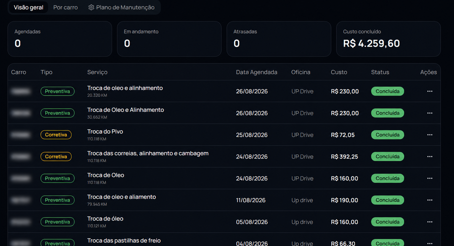
Task: Click the cost R$ 72,05
Action: pyautogui.click(x=343, y=135)
